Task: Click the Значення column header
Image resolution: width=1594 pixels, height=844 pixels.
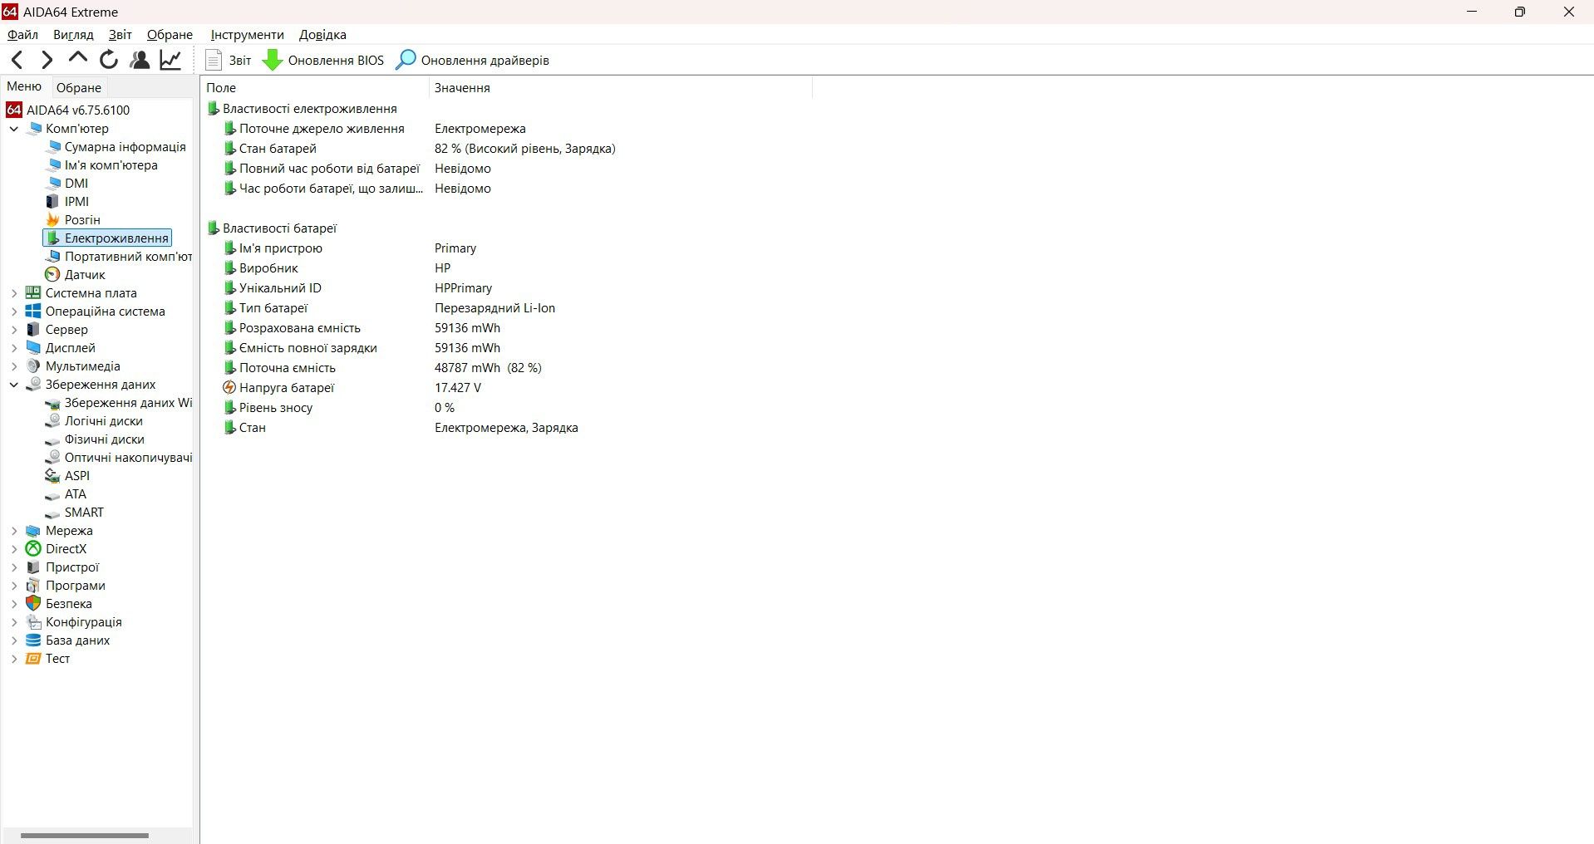Action: coord(620,87)
